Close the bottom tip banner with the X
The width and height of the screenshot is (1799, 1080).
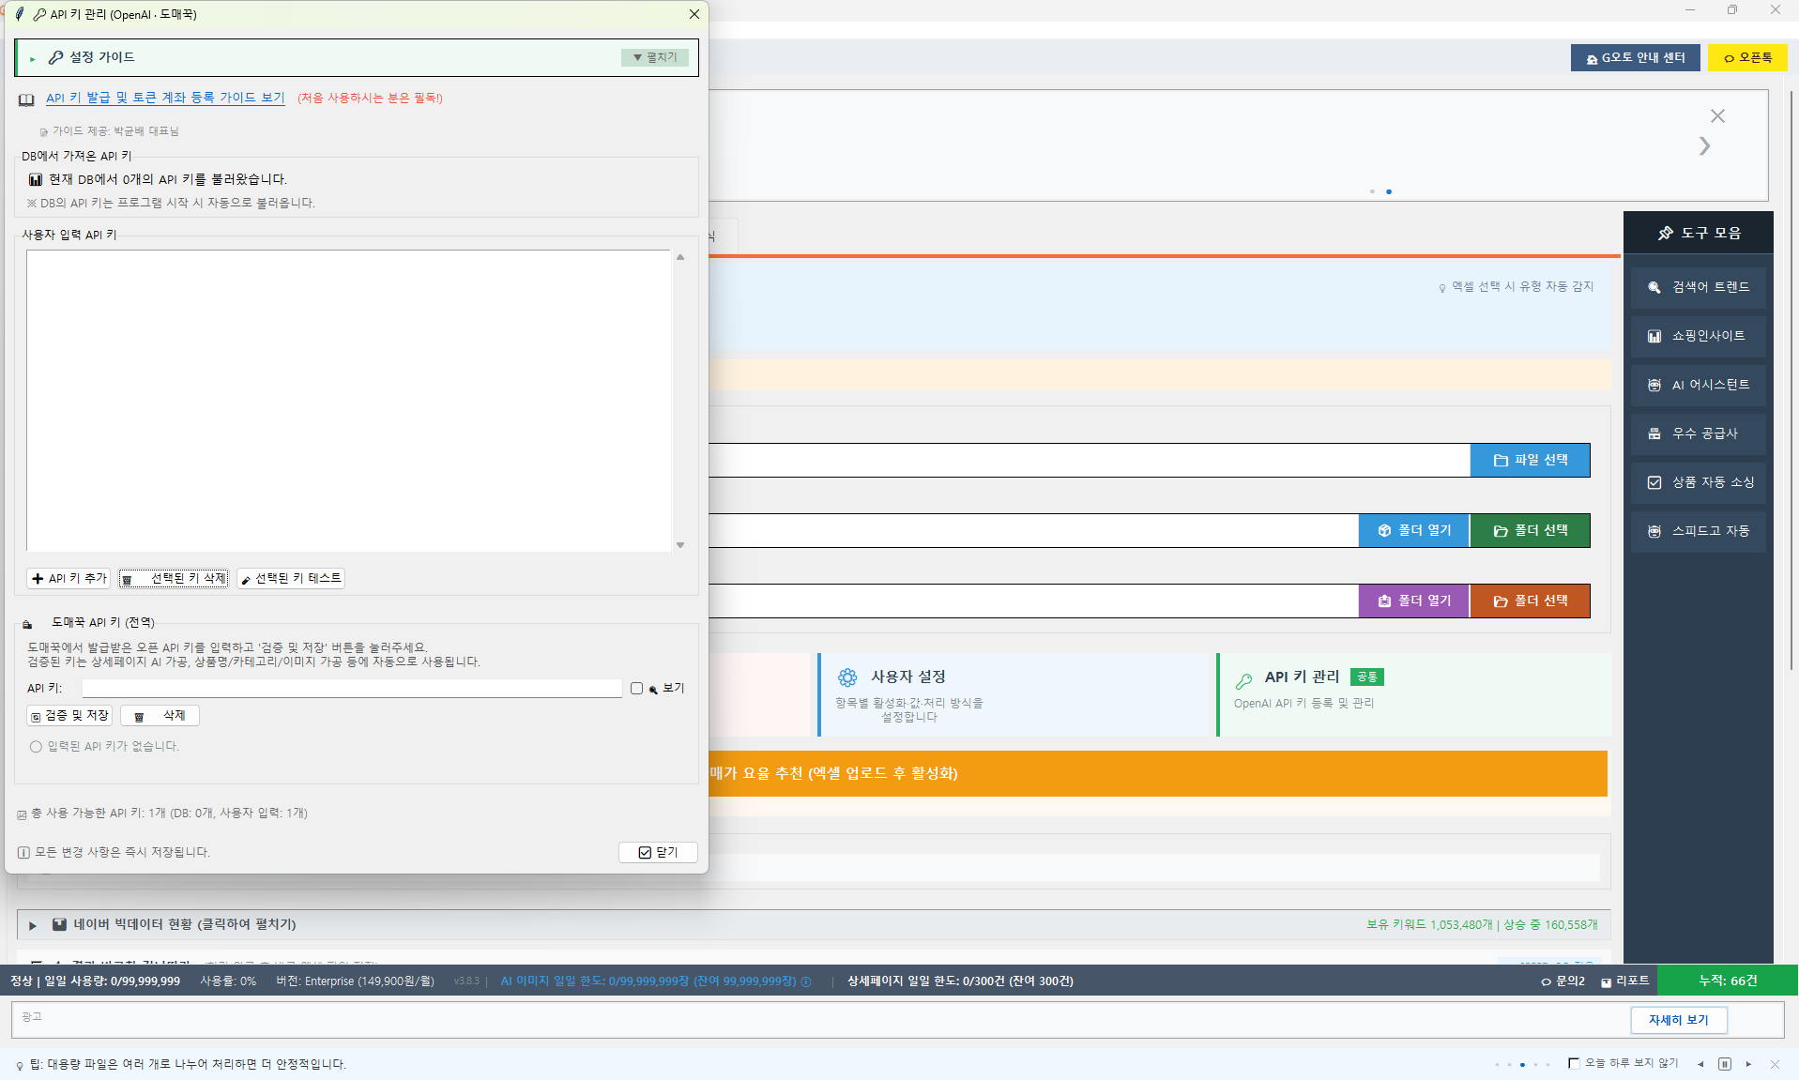click(1775, 1064)
